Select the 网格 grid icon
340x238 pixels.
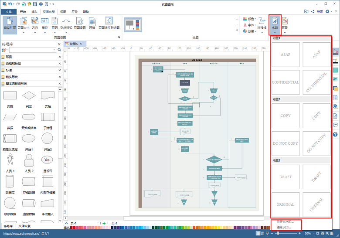click(x=92, y=23)
